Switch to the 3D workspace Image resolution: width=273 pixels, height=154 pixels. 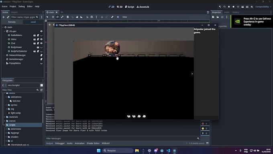point(120,7)
